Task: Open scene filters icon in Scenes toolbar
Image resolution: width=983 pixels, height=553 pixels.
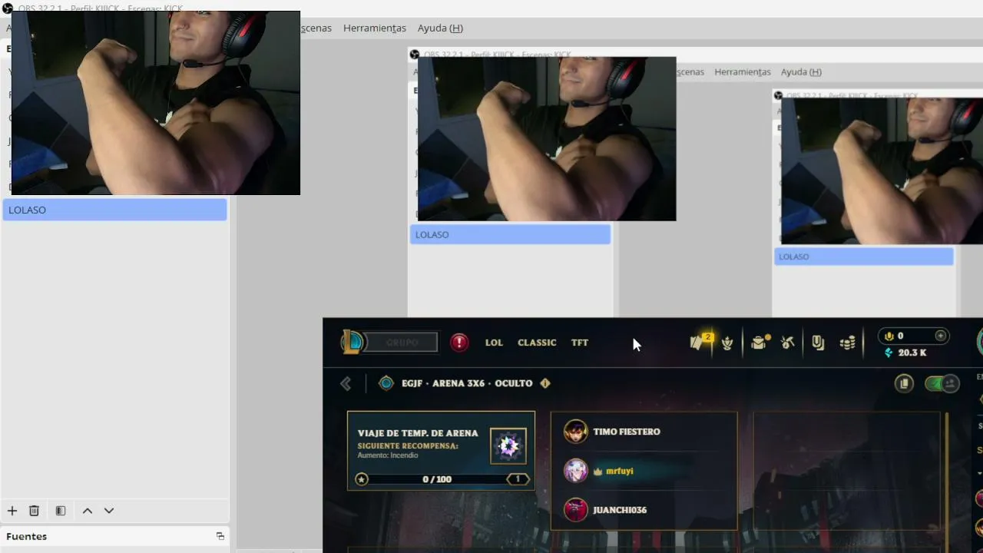Action: [61, 511]
